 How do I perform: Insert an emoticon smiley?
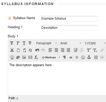(x=83, y=57)
